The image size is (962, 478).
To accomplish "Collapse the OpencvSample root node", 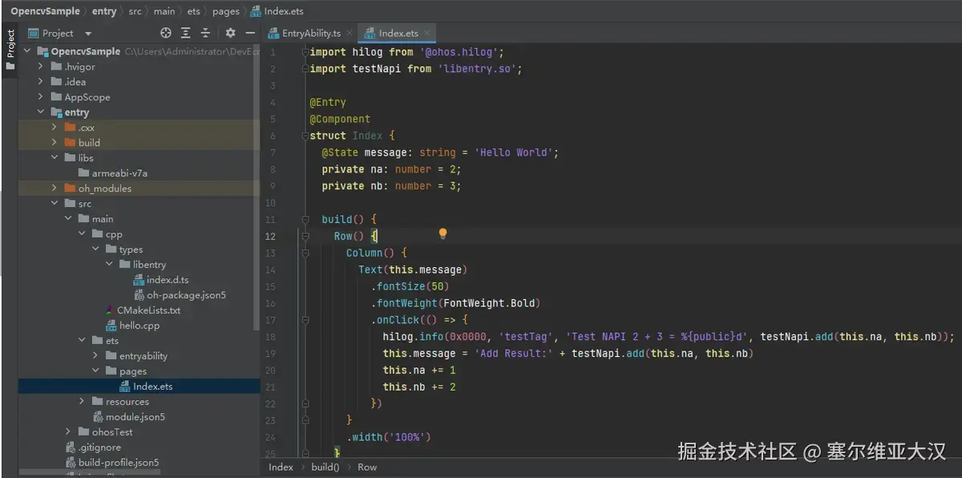I will [x=27, y=51].
